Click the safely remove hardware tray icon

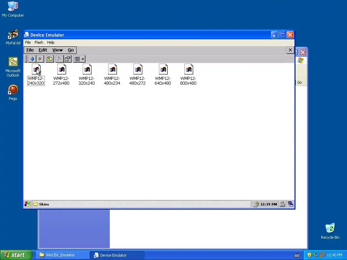315,255
